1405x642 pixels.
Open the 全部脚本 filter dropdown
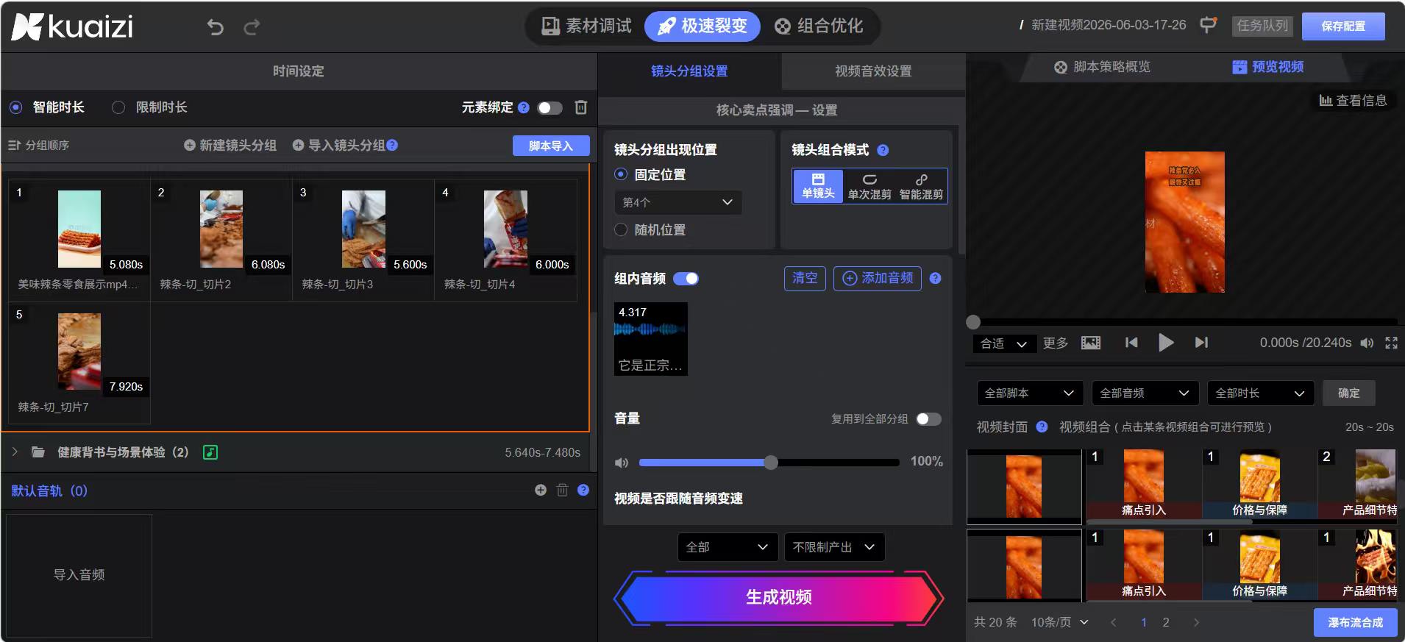(1030, 393)
